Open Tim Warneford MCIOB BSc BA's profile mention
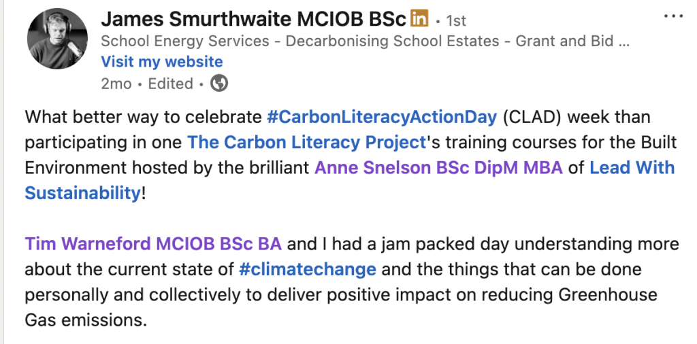The width and height of the screenshot is (697, 344). [x=153, y=243]
